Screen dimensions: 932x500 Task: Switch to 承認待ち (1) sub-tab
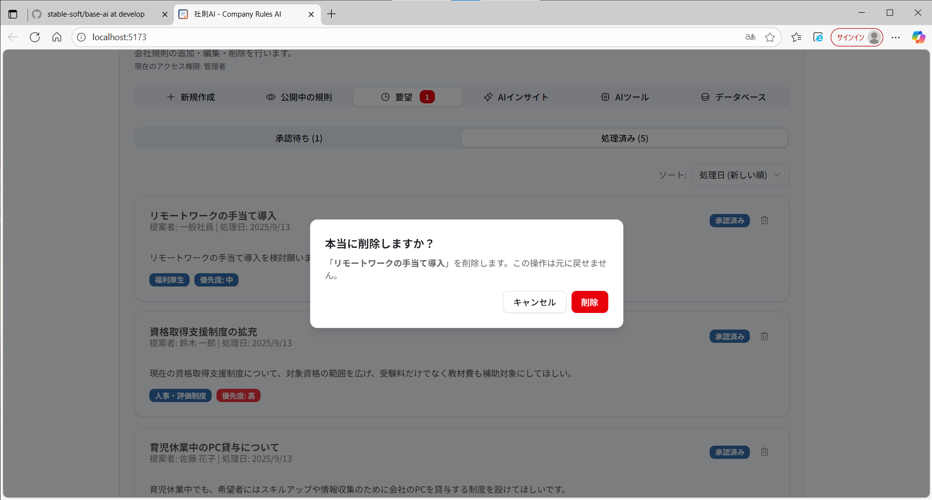point(298,139)
